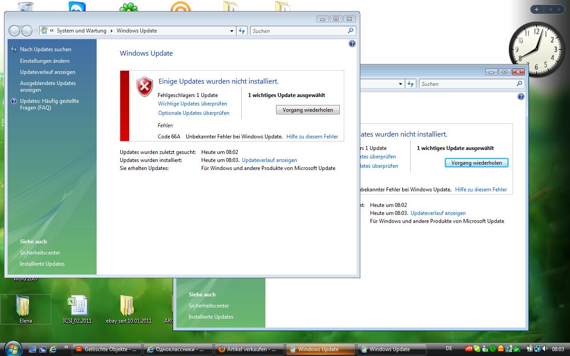The image size is (570, 356).
Task: Click the refresh icon beside the address bar
Action: click(x=242, y=31)
